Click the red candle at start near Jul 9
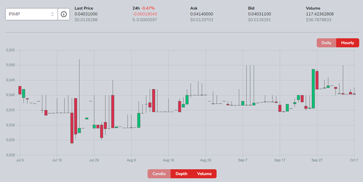The image size is (363, 182). 20,90
